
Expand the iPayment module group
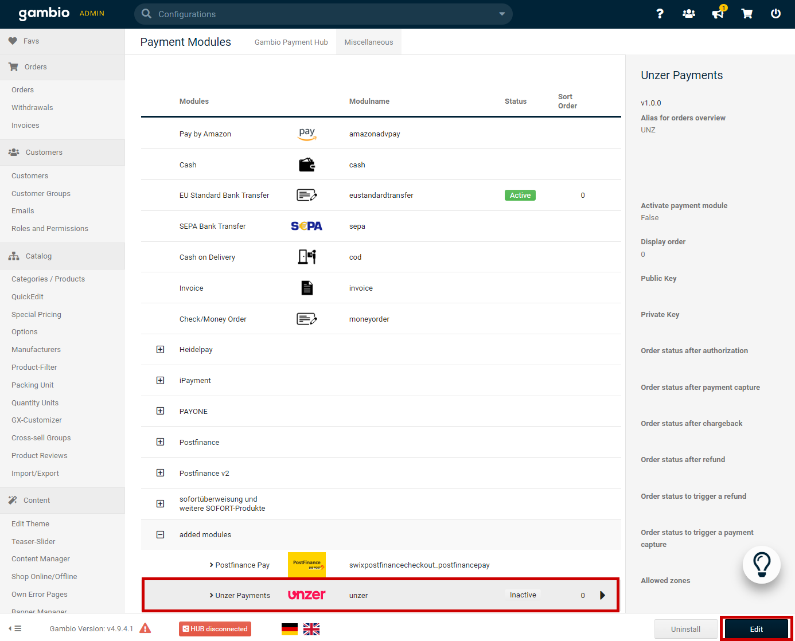161,381
